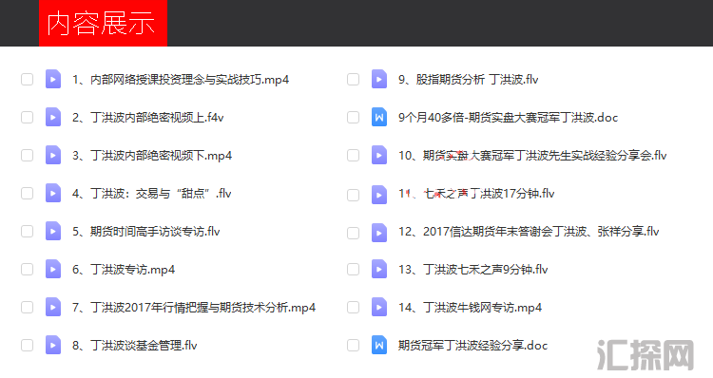This screenshot has width=713, height=378.
Task: Check the box for 9个月40多倍 doc file
Action: click(354, 117)
